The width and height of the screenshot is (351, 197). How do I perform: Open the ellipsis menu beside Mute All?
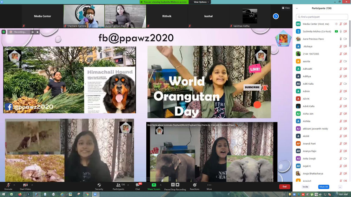(340, 187)
